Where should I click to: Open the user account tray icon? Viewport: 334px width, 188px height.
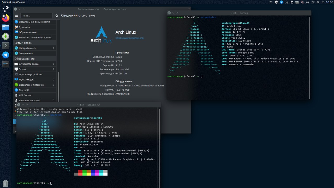(x=287, y=2)
